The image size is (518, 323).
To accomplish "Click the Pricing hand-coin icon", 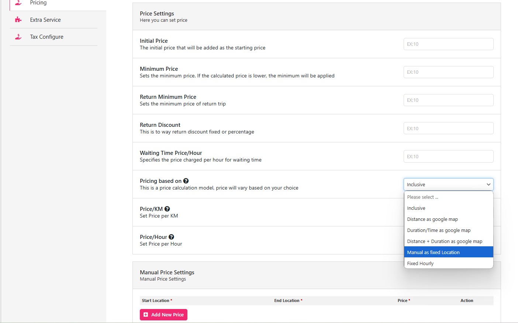I will point(18,3).
